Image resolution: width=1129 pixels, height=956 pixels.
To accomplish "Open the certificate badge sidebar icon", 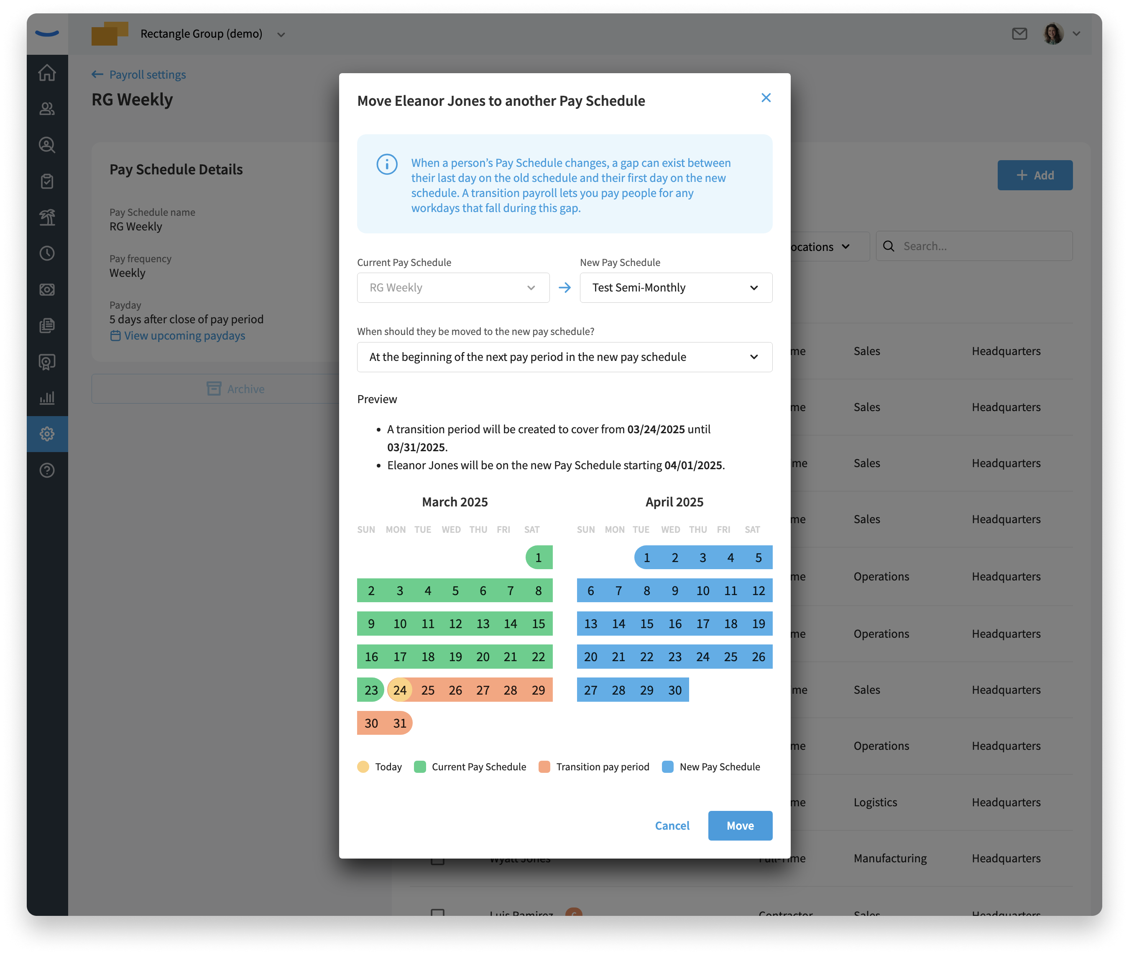I will pyautogui.click(x=47, y=362).
